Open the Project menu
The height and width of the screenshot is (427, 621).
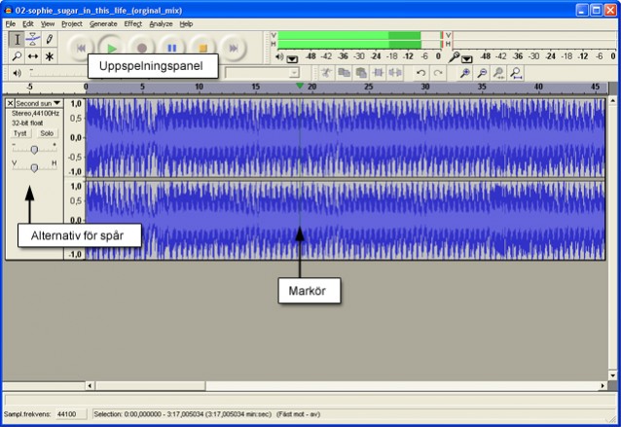coord(72,23)
